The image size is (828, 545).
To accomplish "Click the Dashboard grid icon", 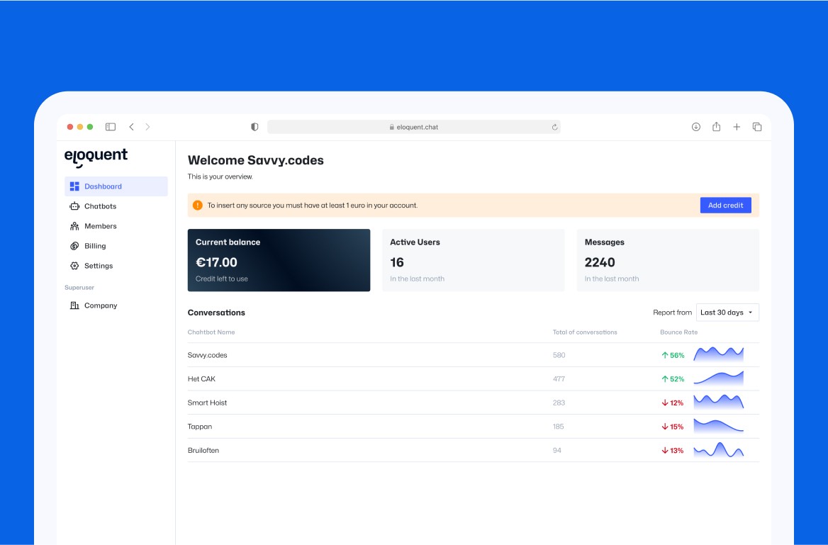I will (x=74, y=186).
